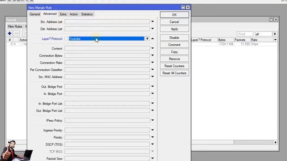
Task: Confirm the mangle rule with OK
Action: point(174,15)
